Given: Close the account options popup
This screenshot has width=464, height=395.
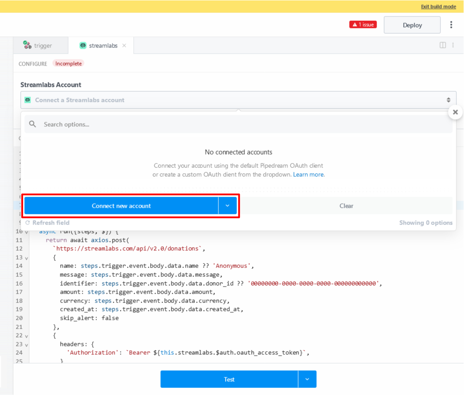Looking at the screenshot, I should pos(456,112).
